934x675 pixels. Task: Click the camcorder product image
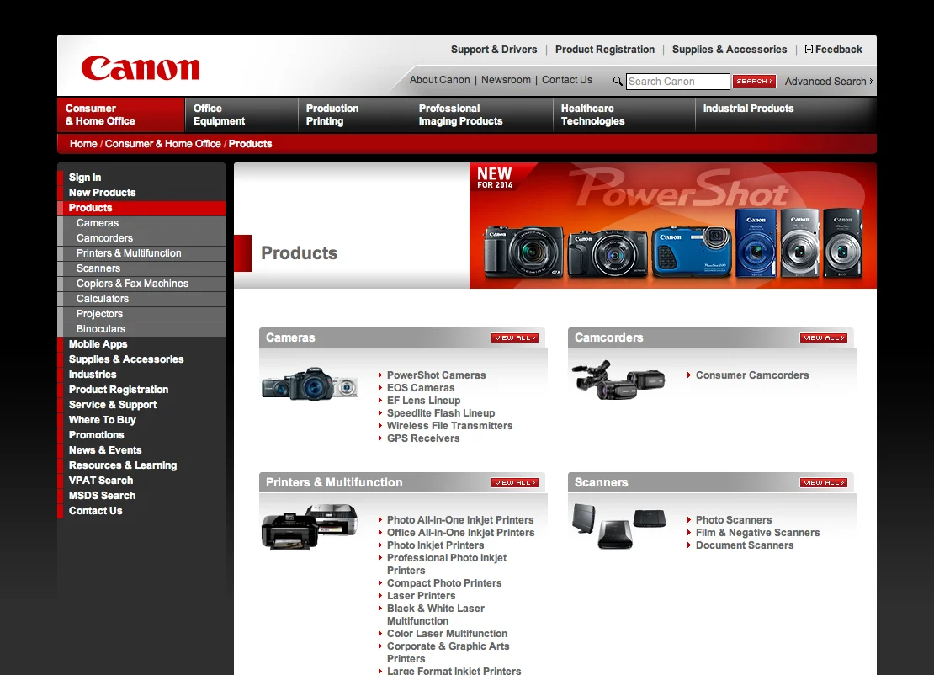[618, 380]
